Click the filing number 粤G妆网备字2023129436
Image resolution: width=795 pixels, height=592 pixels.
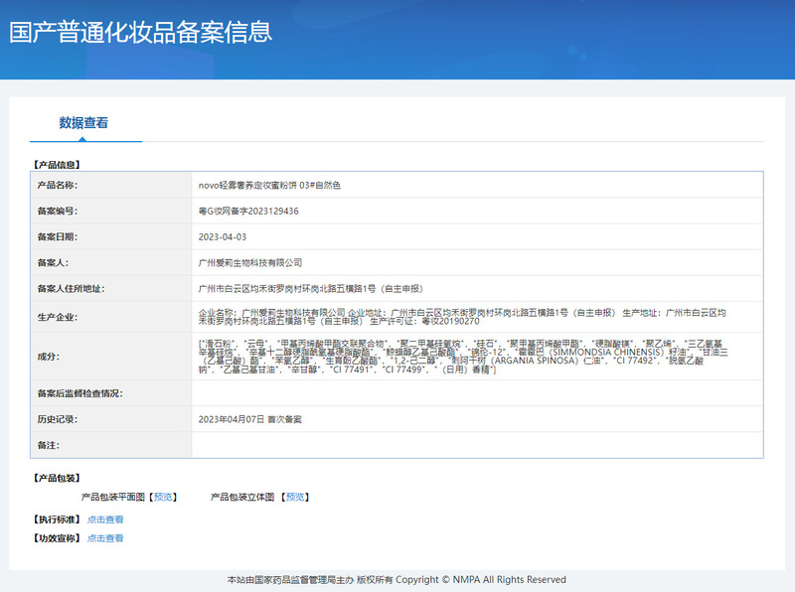248,212
